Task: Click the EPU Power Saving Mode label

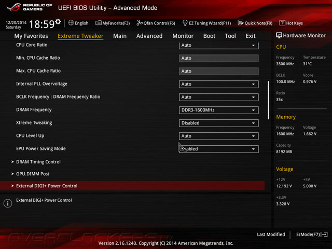Action: click(41, 149)
